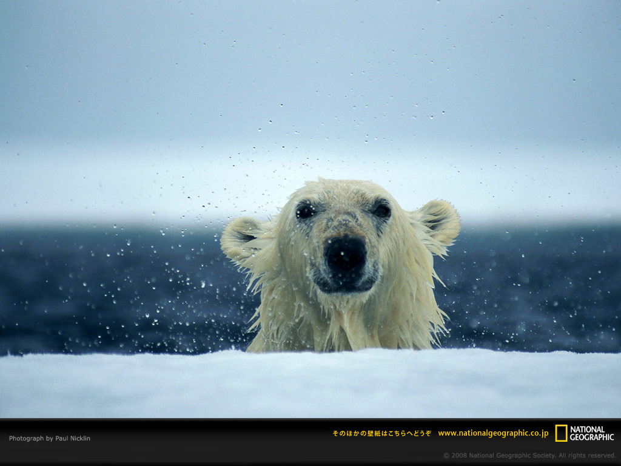
Task: Click the polar bear's wet chest fur
Action: (x=345, y=325)
